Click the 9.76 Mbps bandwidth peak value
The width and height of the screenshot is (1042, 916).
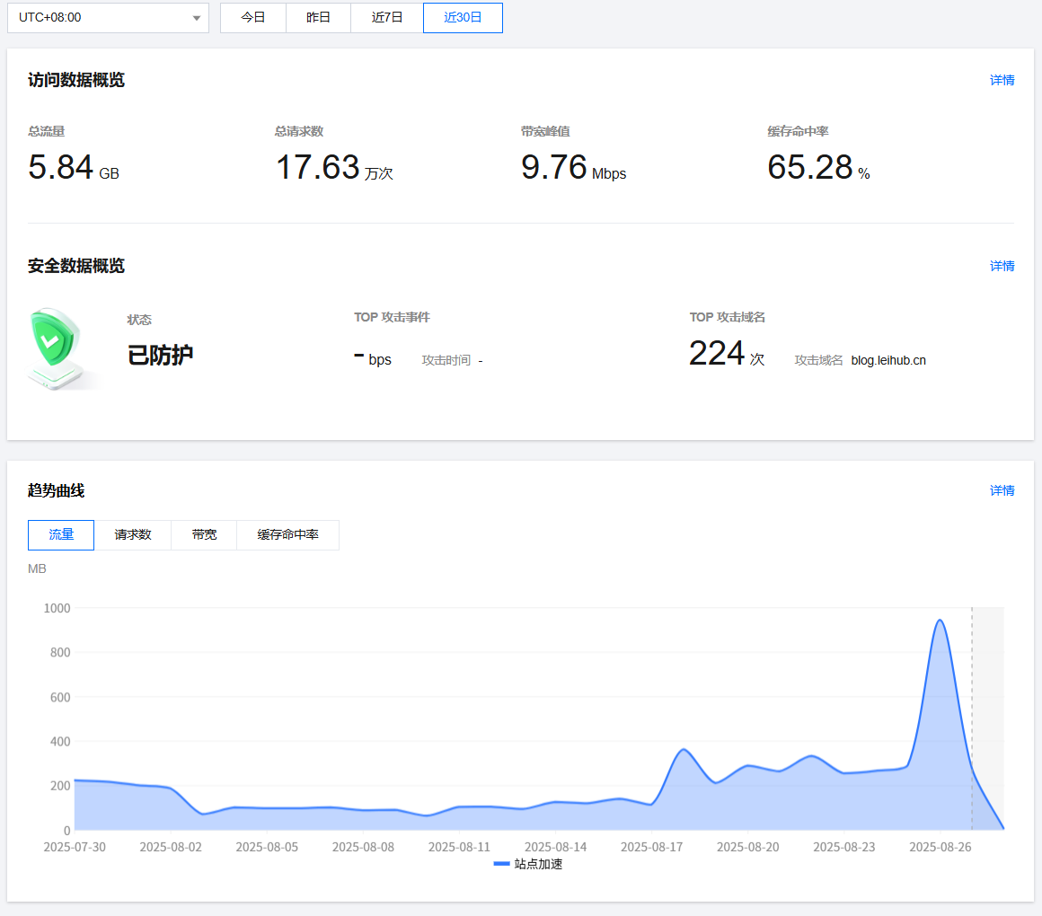tap(573, 167)
